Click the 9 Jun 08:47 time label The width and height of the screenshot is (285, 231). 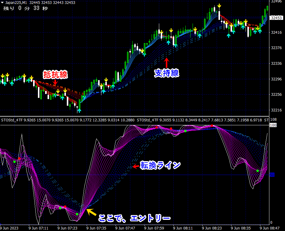(x=270, y=228)
